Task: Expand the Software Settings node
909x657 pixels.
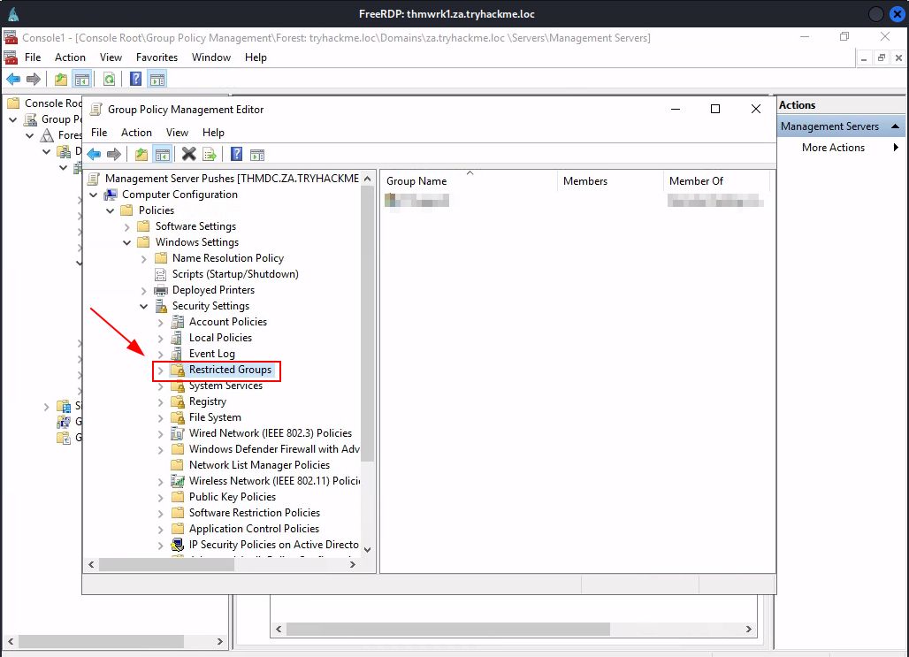Action: click(127, 226)
